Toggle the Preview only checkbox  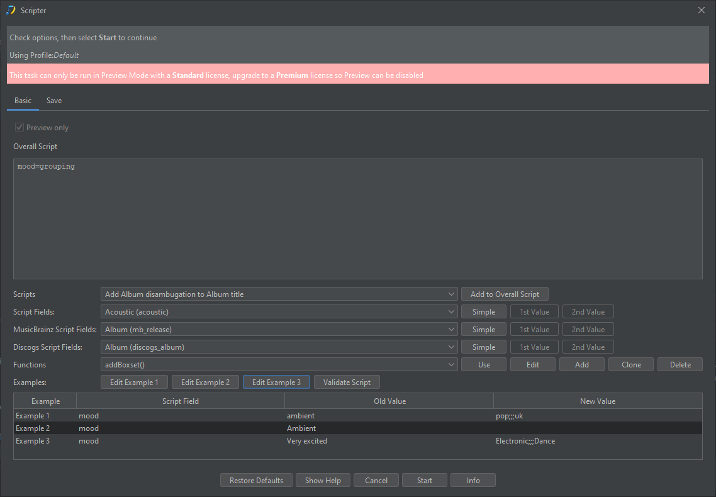[x=20, y=128]
